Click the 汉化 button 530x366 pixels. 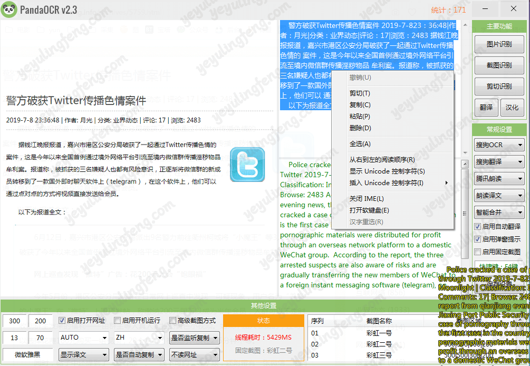pos(512,108)
